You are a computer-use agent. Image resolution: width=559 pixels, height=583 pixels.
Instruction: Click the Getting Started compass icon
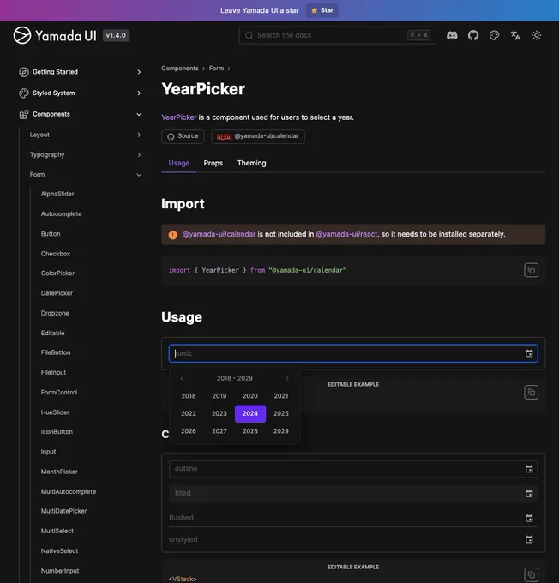point(24,72)
